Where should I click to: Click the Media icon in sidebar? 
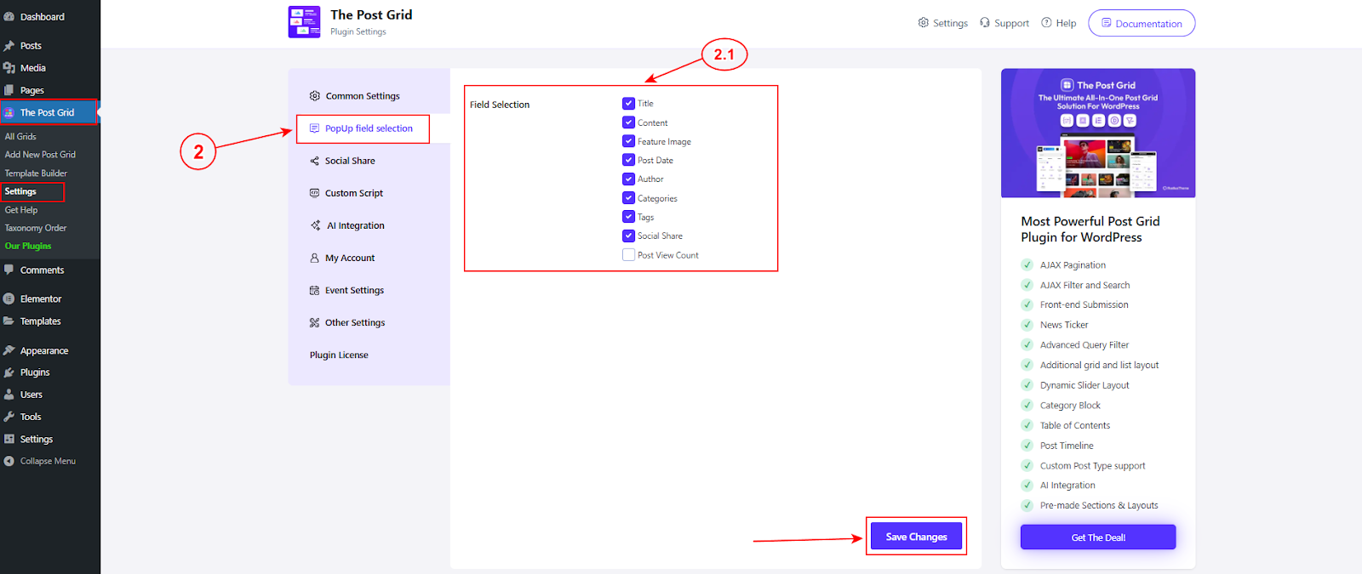click(9, 68)
